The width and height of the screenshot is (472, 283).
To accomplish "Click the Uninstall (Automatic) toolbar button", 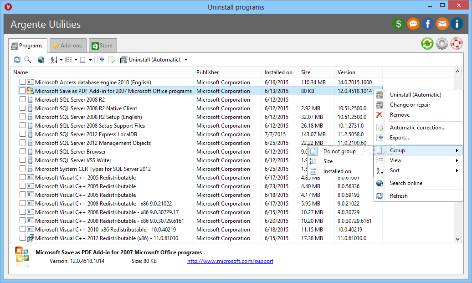I will (x=150, y=60).
